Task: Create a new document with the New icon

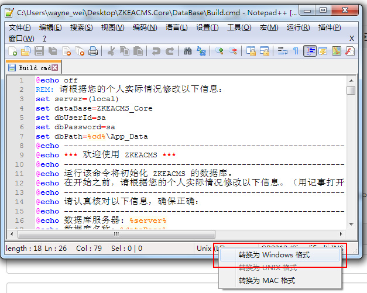Action: click(12, 51)
